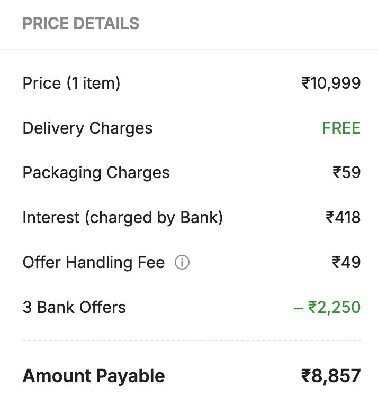
Task: Select the Interest (charged by Bank) label
Action: [x=122, y=218]
